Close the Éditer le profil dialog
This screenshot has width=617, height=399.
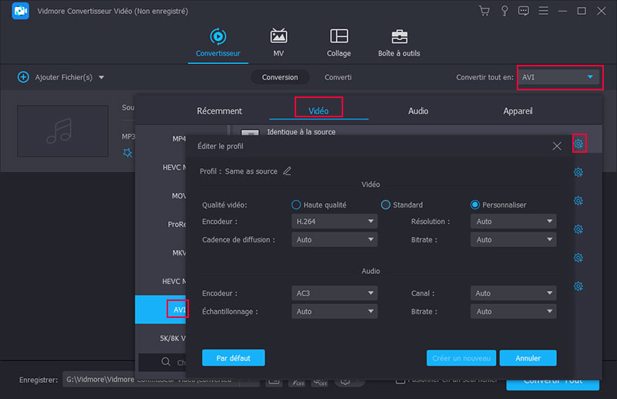coord(557,146)
